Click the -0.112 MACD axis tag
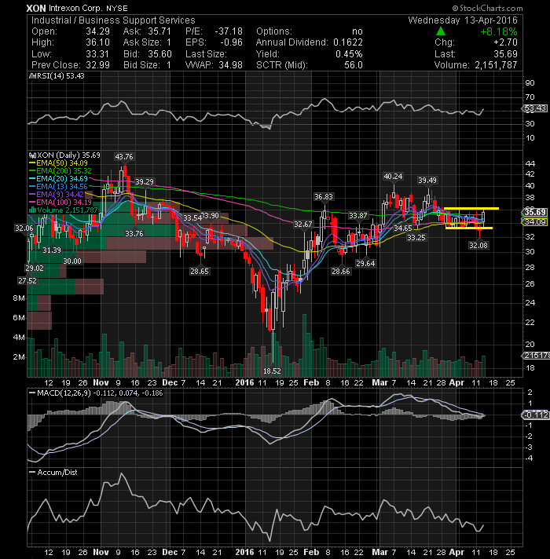This screenshot has height=559, width=550. 536,415
